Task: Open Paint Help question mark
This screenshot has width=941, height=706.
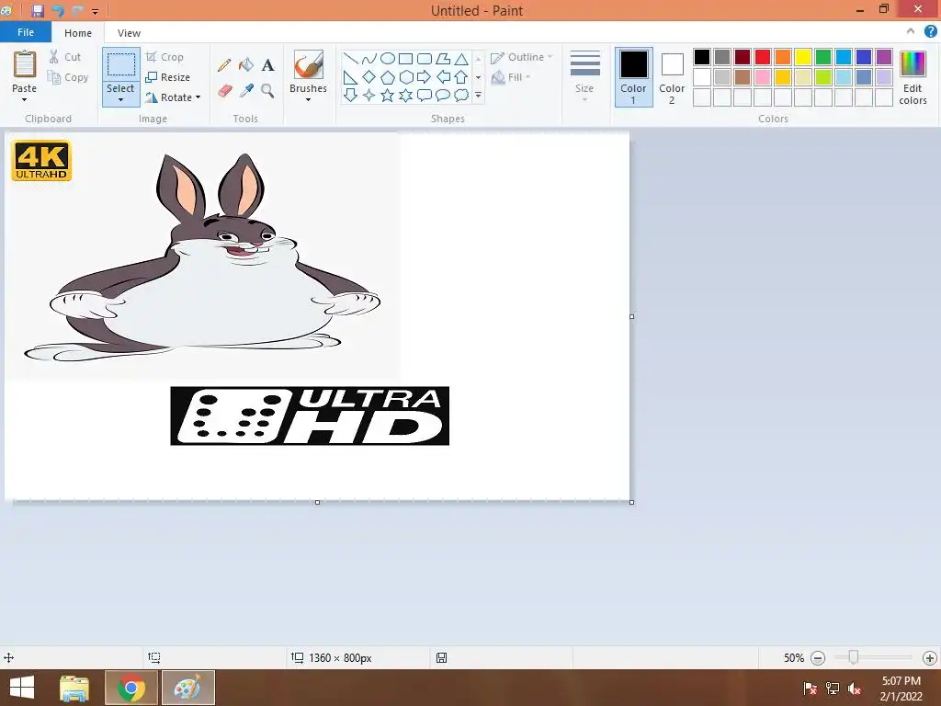Action: click(930, 32)
